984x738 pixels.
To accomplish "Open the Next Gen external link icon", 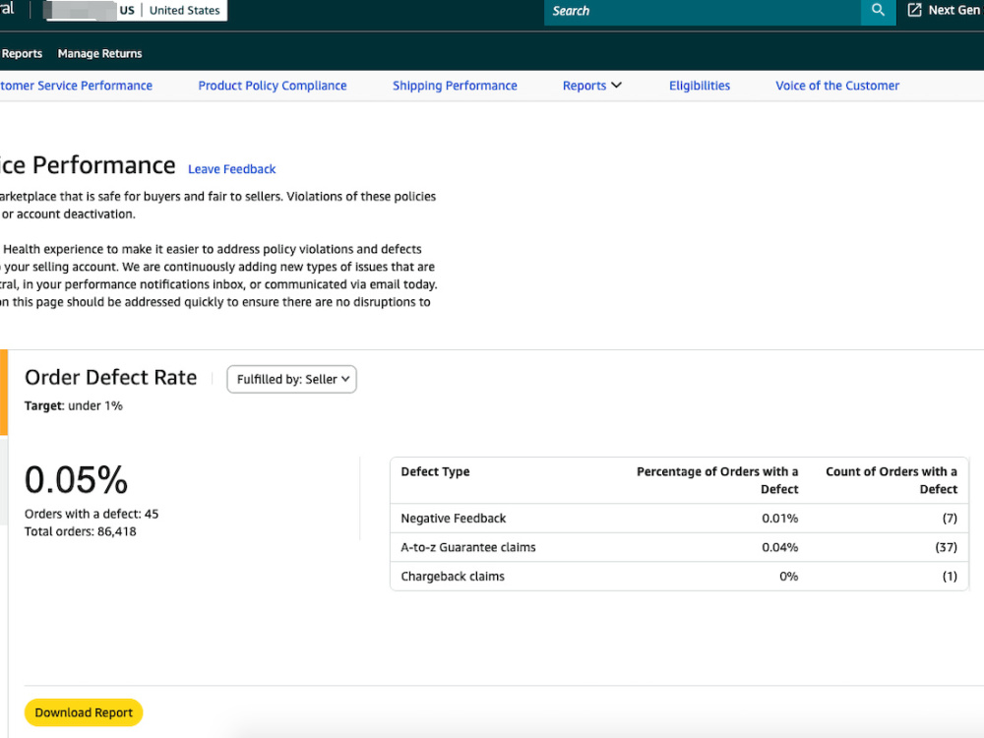I will pos(915,10).
